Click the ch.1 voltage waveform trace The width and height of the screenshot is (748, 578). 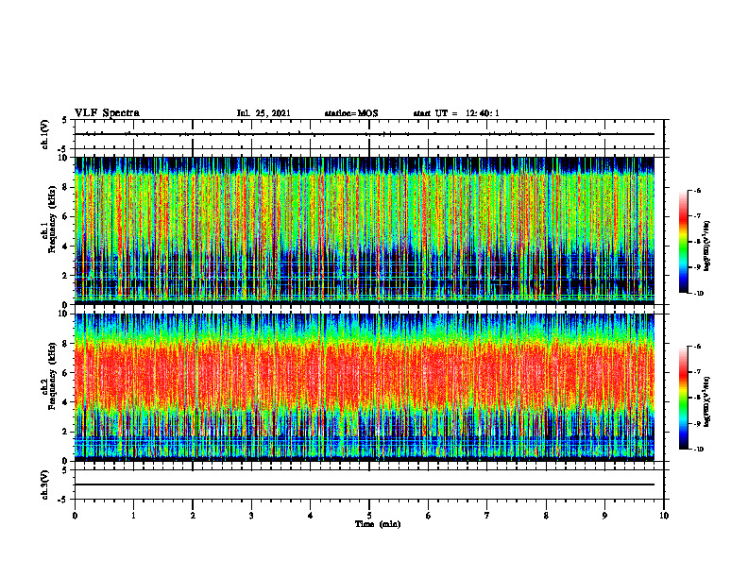365,134
